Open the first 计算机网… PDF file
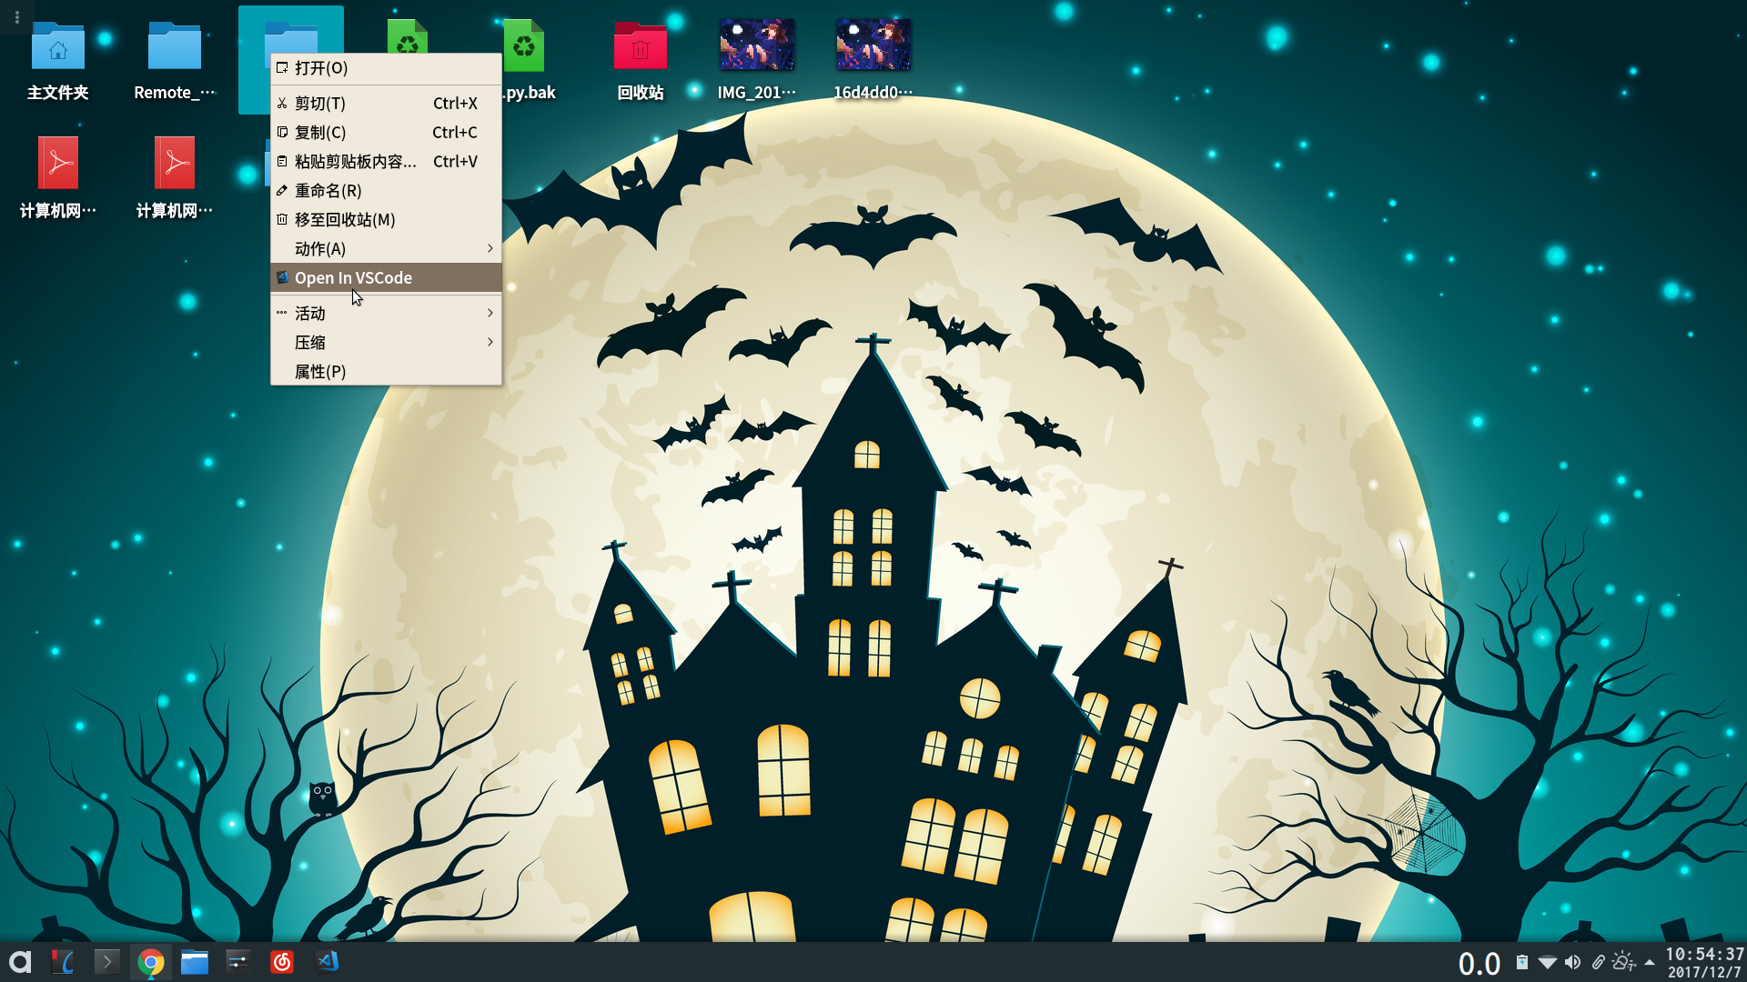1747x982 pixels. point(58,177)
